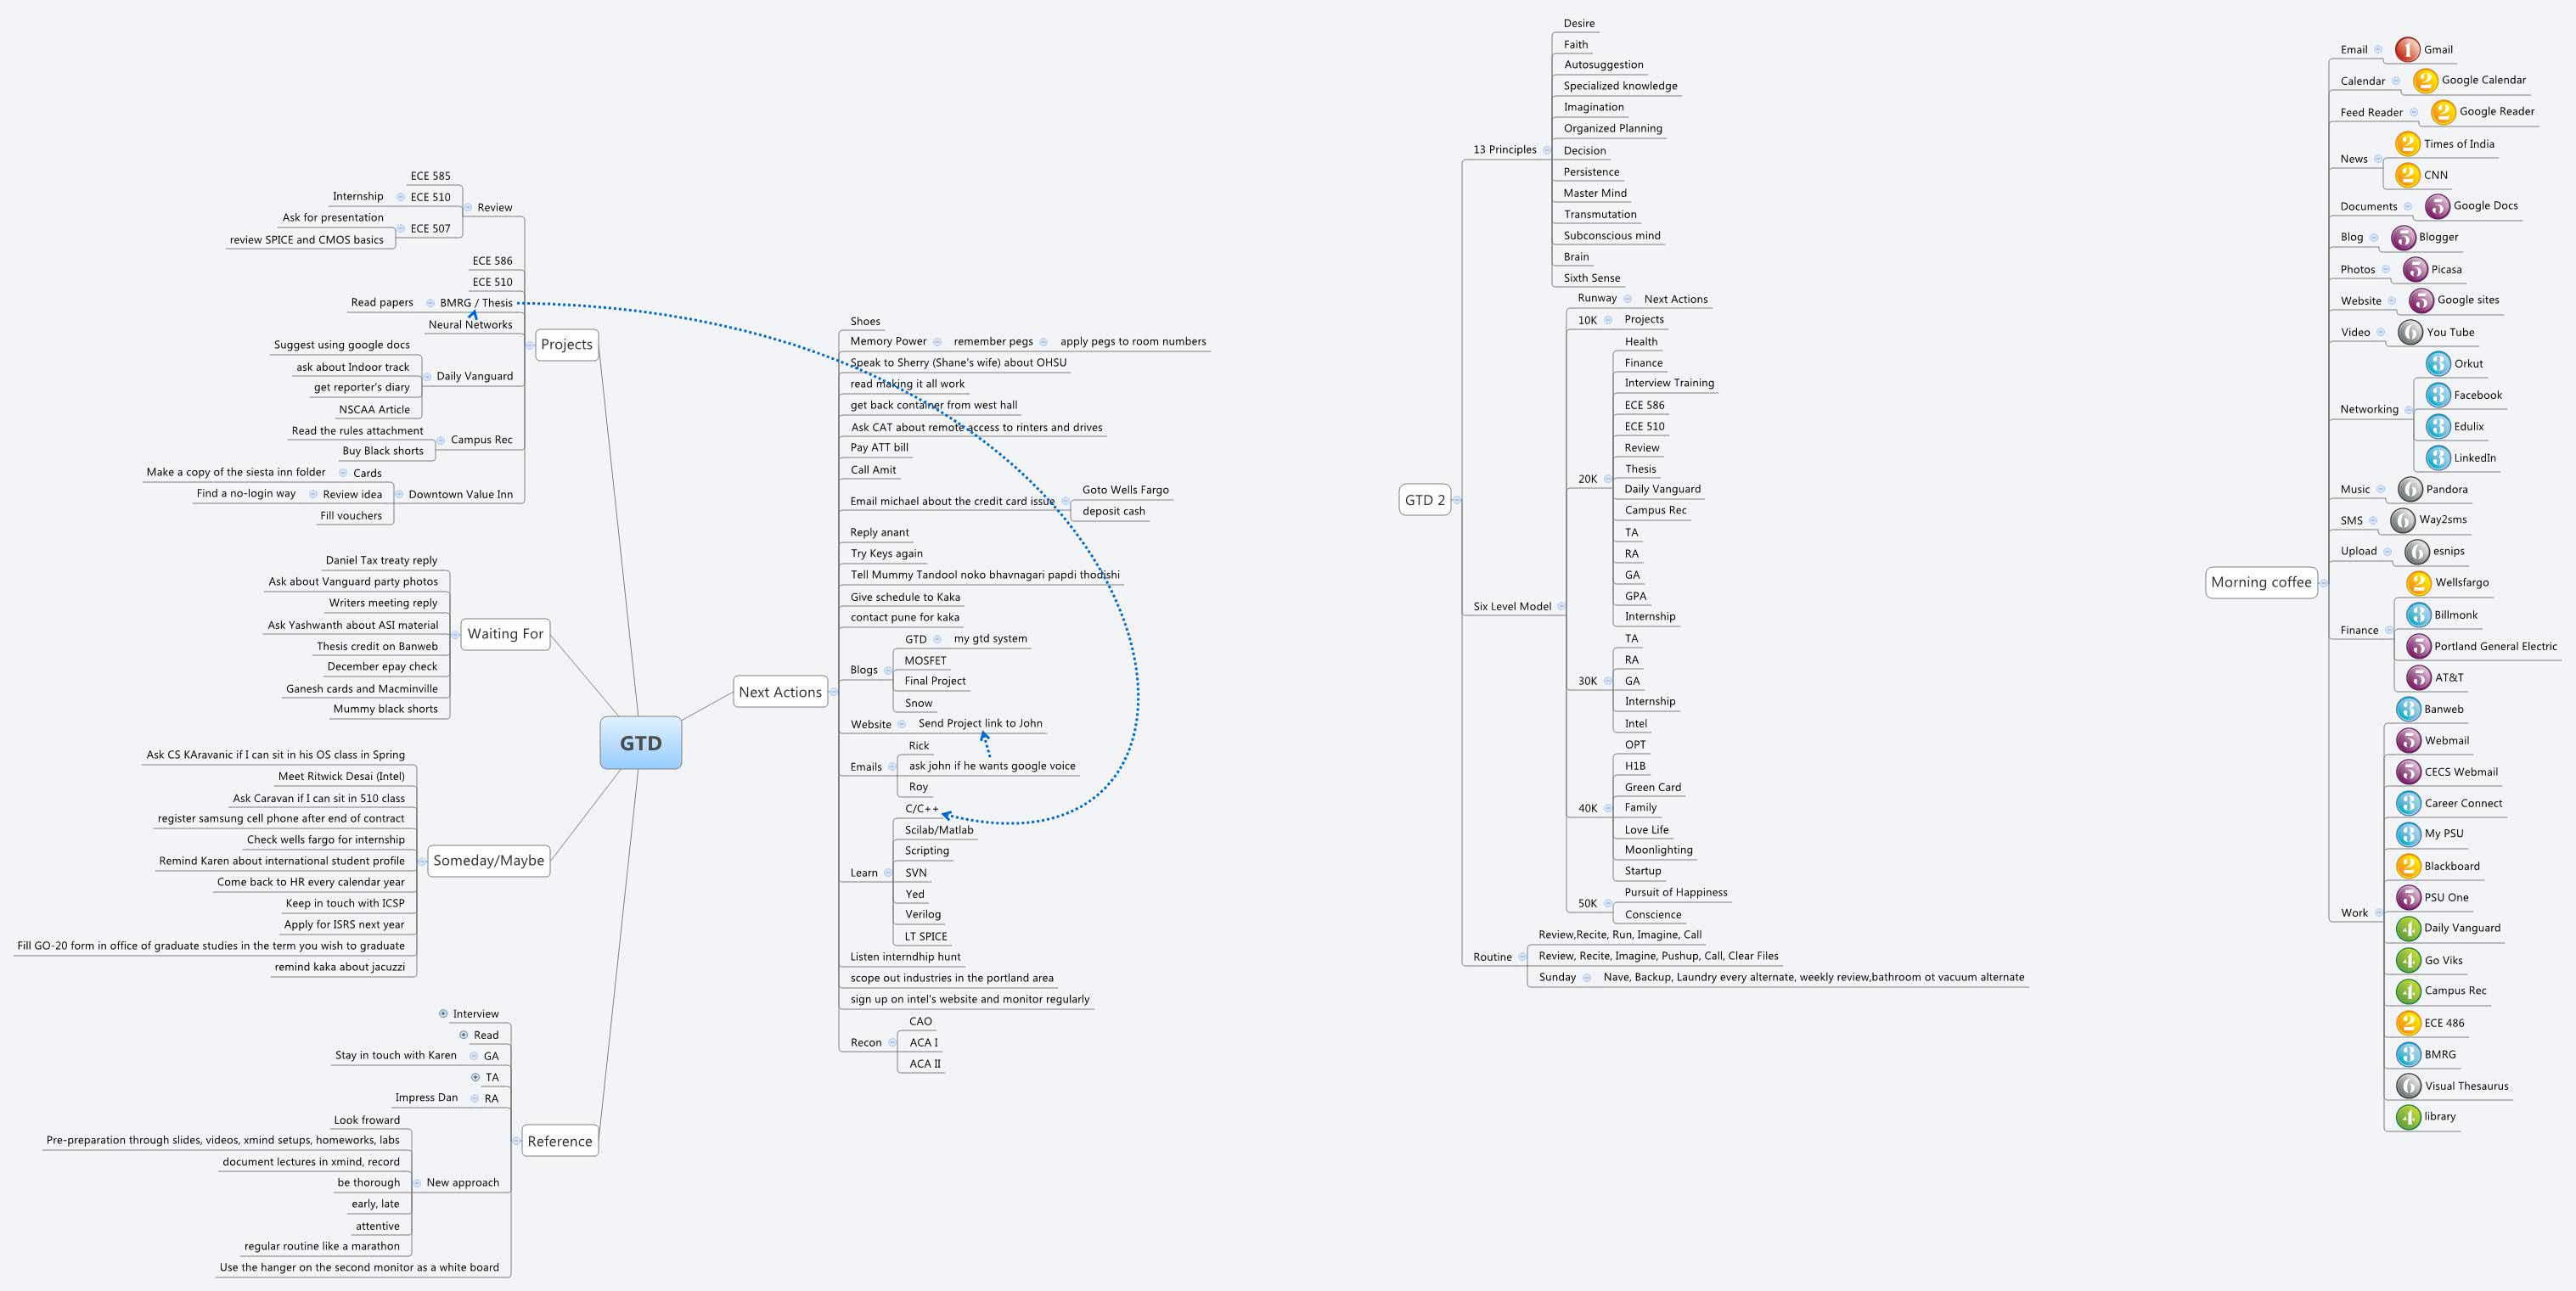Select the Waiting For main topic
This screenshot has width=2576, height=1291.
505,633
